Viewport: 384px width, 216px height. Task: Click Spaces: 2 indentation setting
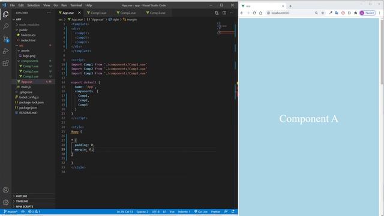pos(142,212)
